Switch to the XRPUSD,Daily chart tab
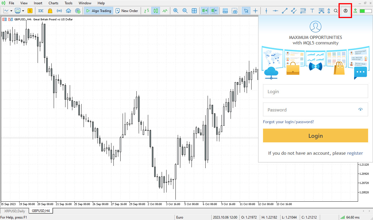This screenshot has width=373, height=220. point(15,211)
